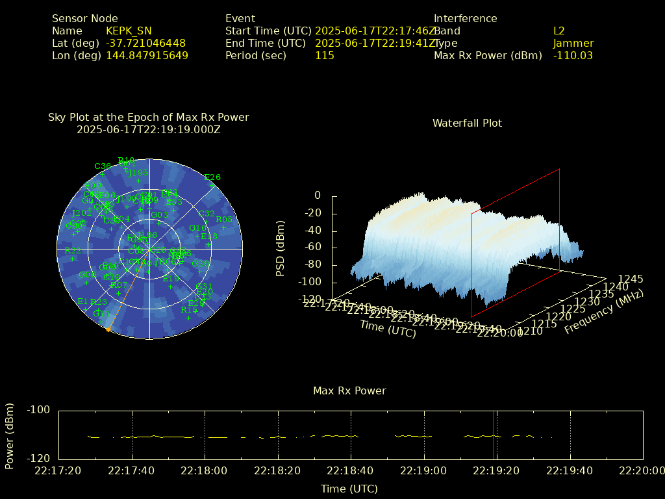This screenshot has width=665, height=499.
Task: Select satellite R05 marker on the sky plot
Action: click(223, 227)
